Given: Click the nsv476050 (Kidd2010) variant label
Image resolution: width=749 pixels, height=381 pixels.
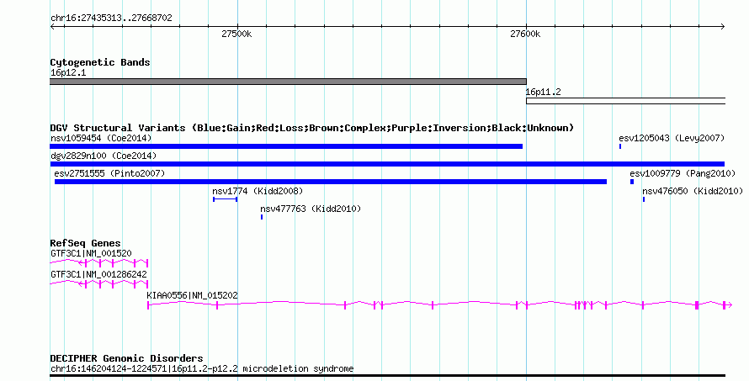Looking at the screenshot, I should (x=693, y=191).
